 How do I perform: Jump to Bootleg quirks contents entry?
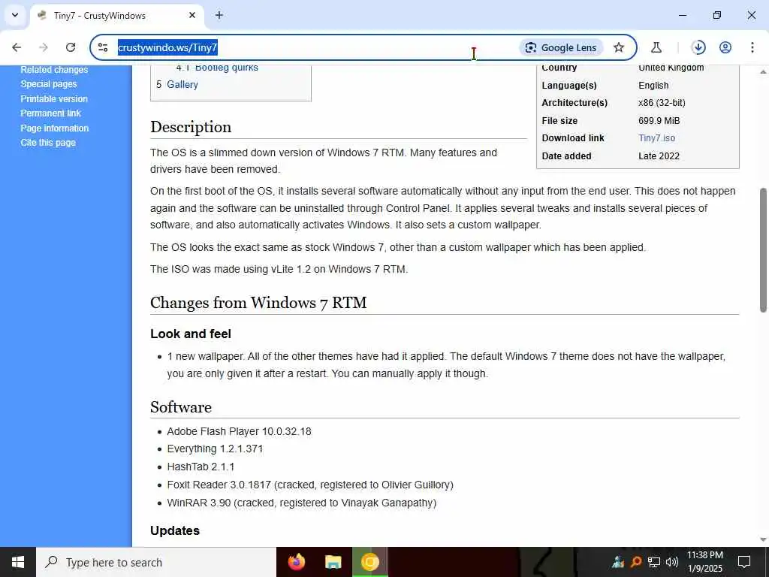217,68
